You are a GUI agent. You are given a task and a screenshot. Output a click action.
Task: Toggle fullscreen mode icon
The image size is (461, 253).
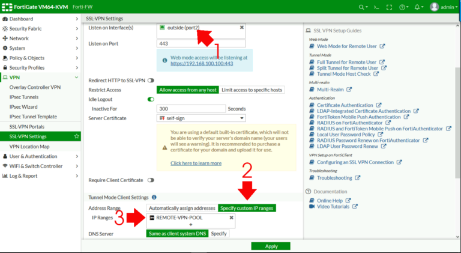389,7
